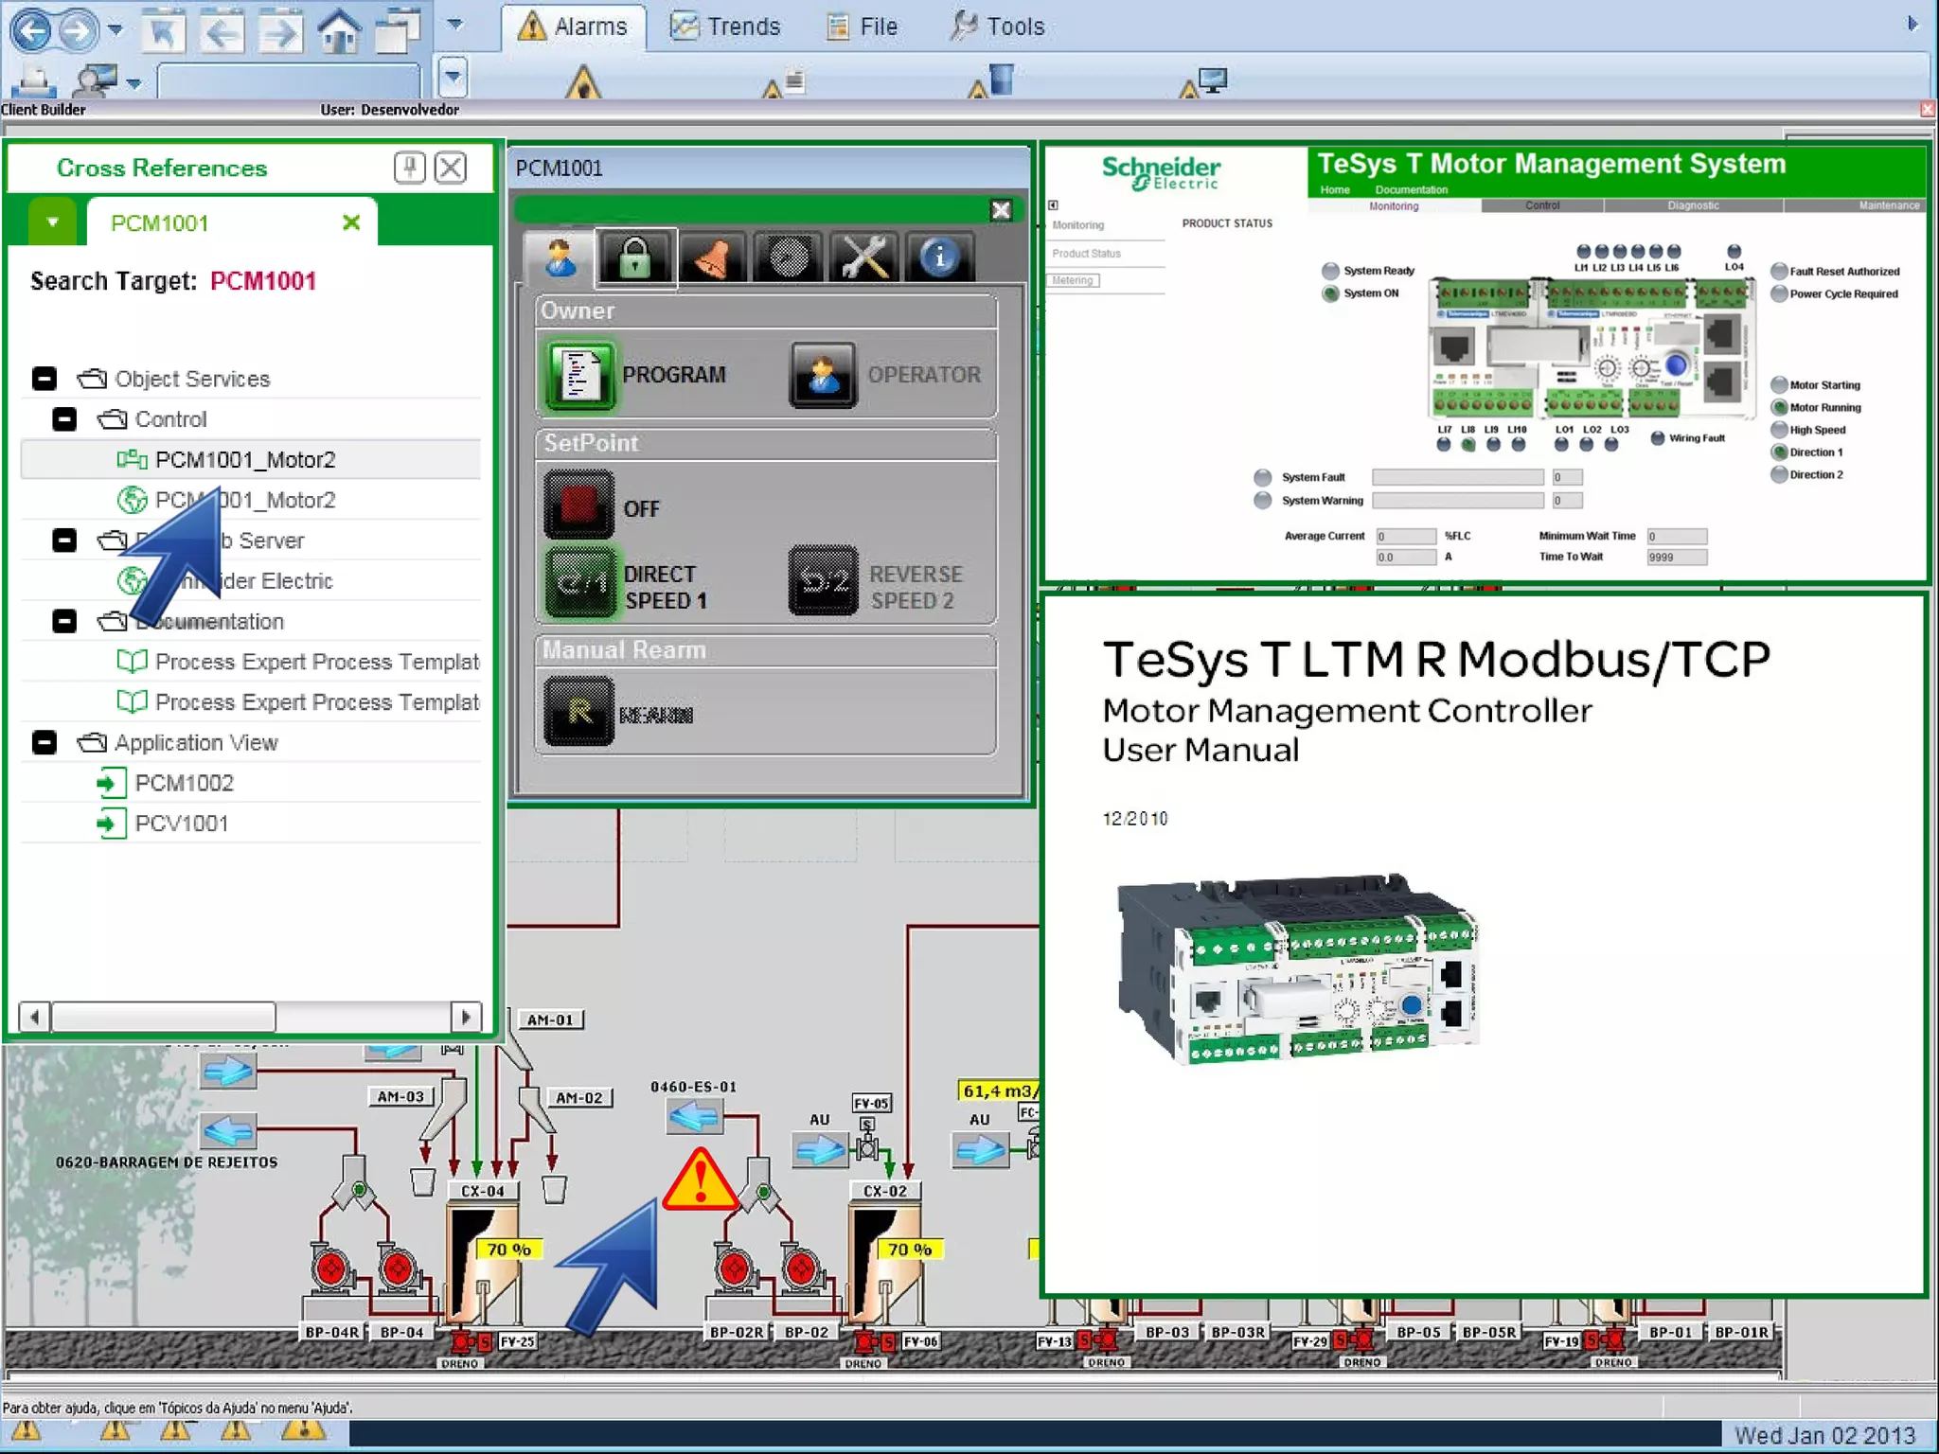Select Diagnostic tab in TeSys page
The width and height of the screenshot is (1939, 1454).
pyautogui.click(x=1693, y=205)
